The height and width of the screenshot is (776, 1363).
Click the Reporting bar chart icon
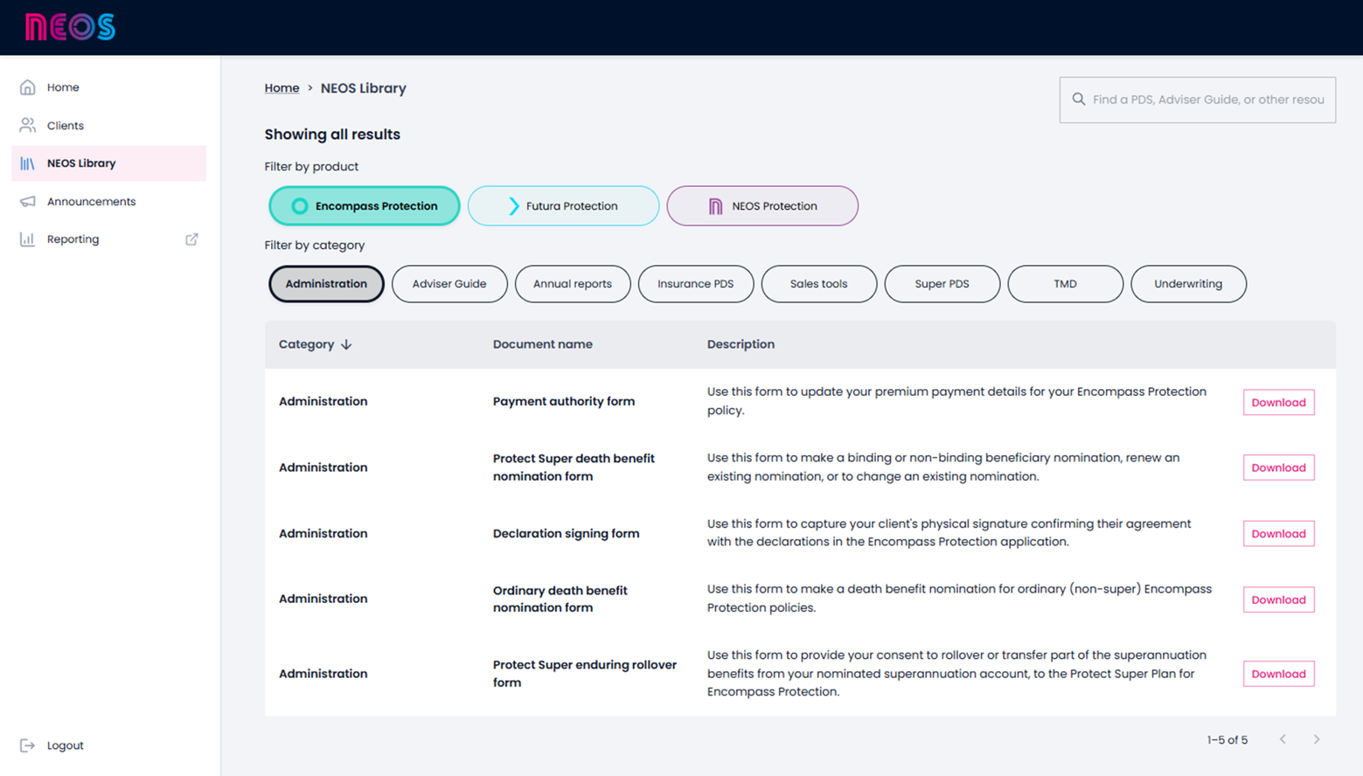tap(28, 239)
